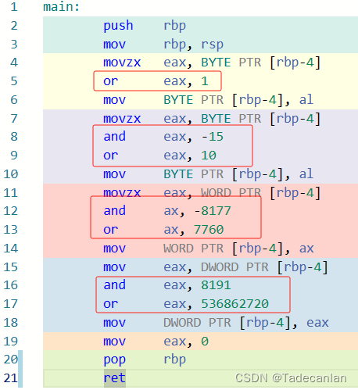Screen dimensions: 358x390
Task: Click 'mov' mnemonic on line 19
Action: [x=115, y=342]
